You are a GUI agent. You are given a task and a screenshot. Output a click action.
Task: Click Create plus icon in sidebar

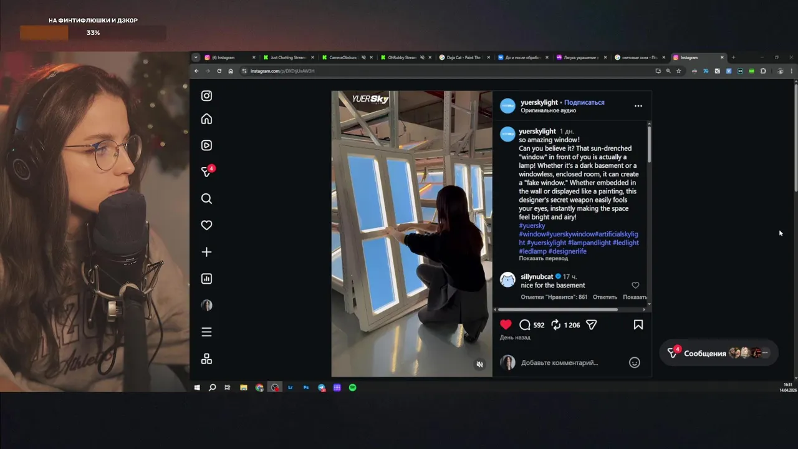(x=206, y=252)
